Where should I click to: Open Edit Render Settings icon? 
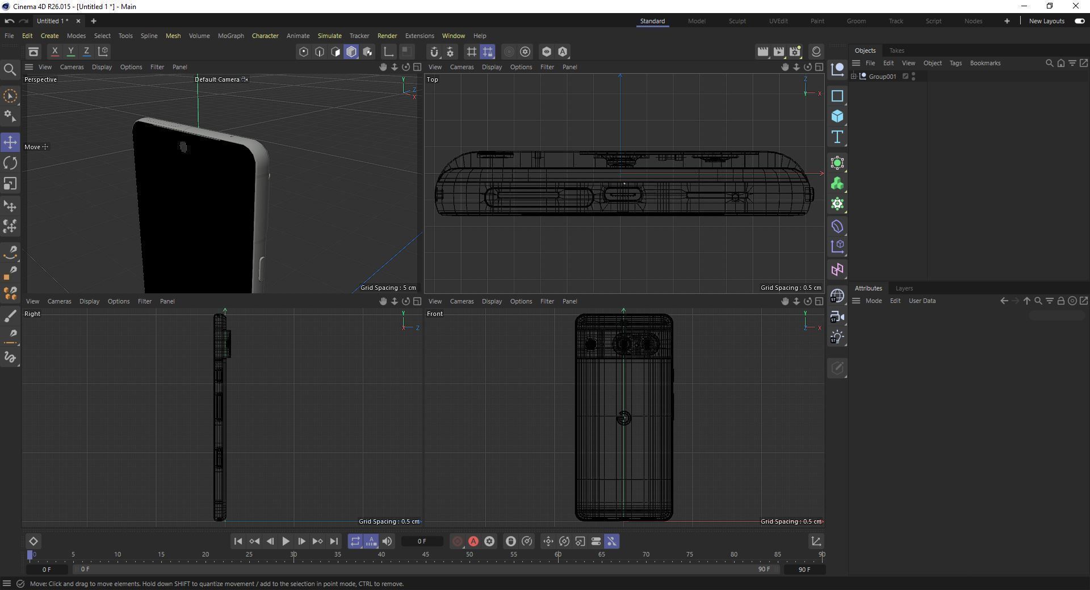[x=795, y=52]
